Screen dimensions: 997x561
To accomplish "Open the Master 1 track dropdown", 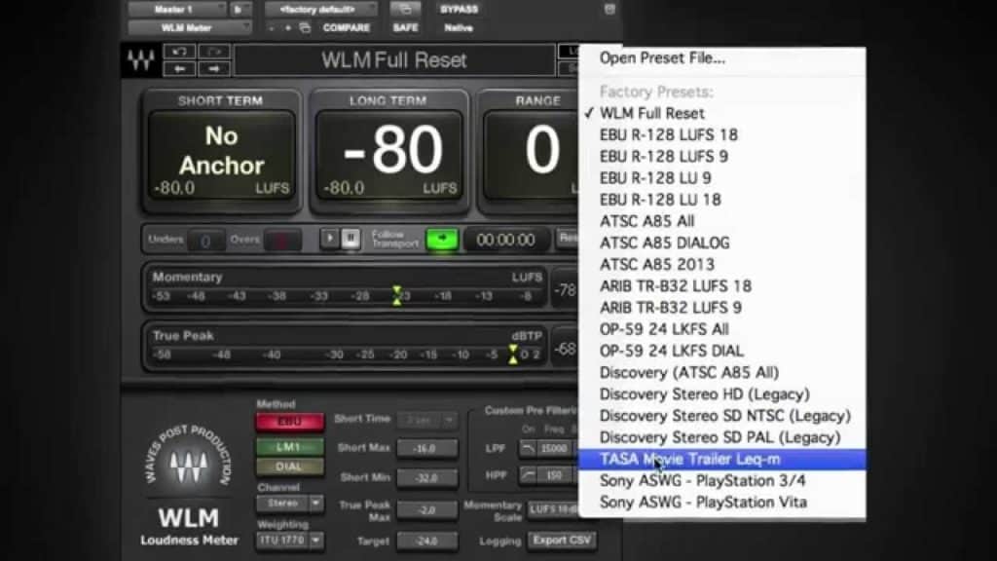I will tap(176, 10).
